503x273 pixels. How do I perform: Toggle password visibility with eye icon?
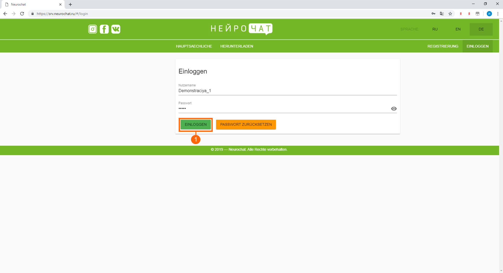point(393,109)
